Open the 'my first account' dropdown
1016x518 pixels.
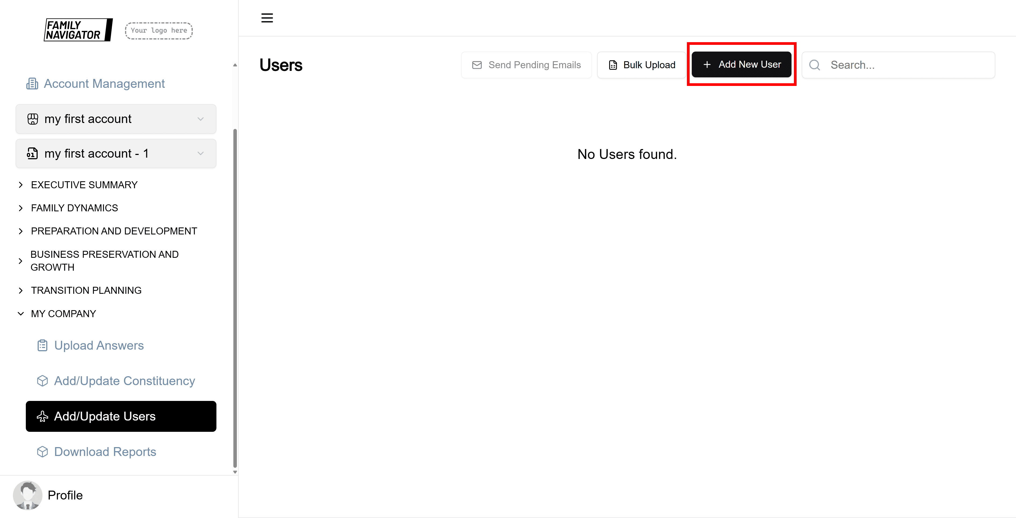pos(200,119)
